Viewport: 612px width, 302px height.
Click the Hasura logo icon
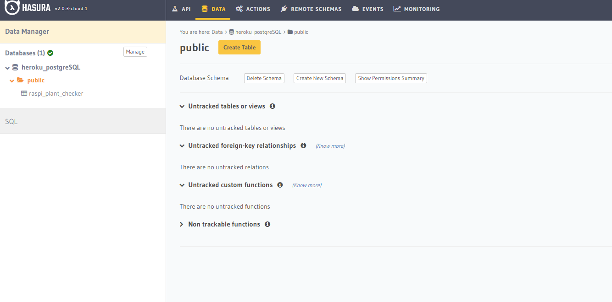pos(12,8)
